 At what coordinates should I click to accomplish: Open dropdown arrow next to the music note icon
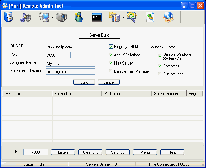click(x=35, y=17)
